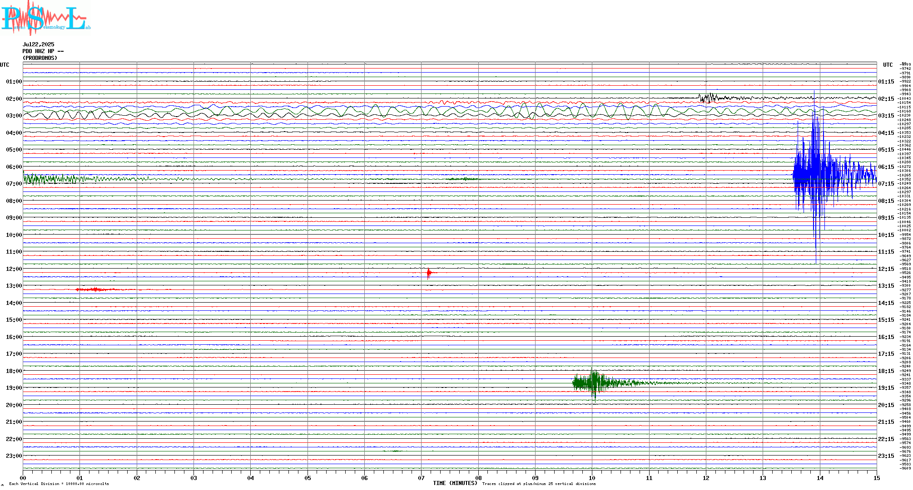Click the '15:00' hour label

click(x=14, y=320)
